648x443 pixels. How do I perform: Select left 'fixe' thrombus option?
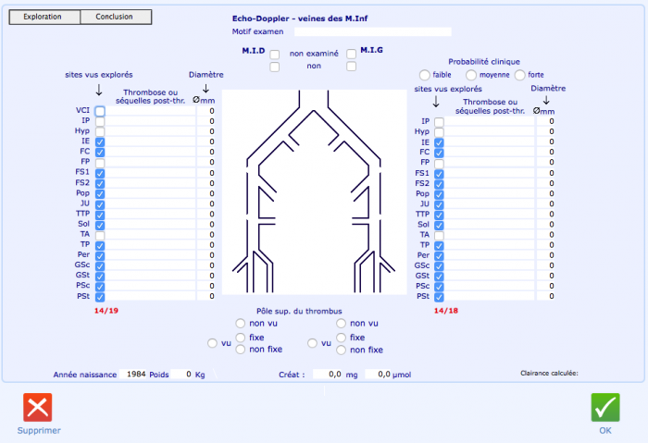tap(240, 338)
